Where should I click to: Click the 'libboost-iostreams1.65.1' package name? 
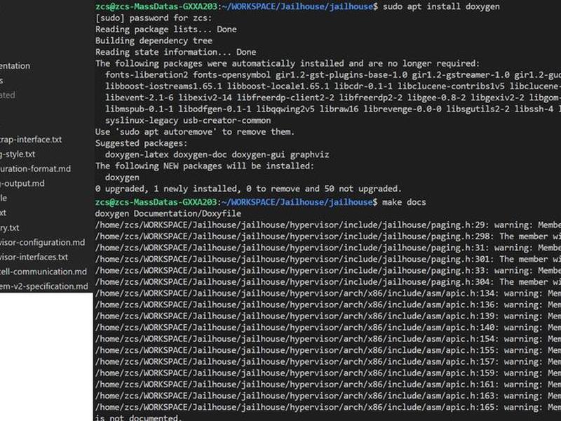[x=163, y=86]
